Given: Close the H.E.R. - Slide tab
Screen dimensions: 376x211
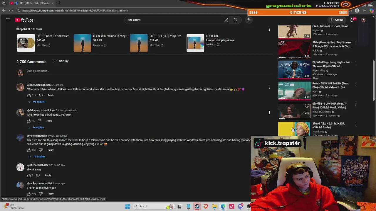Looking at the screenshot, I should (53, 3).
